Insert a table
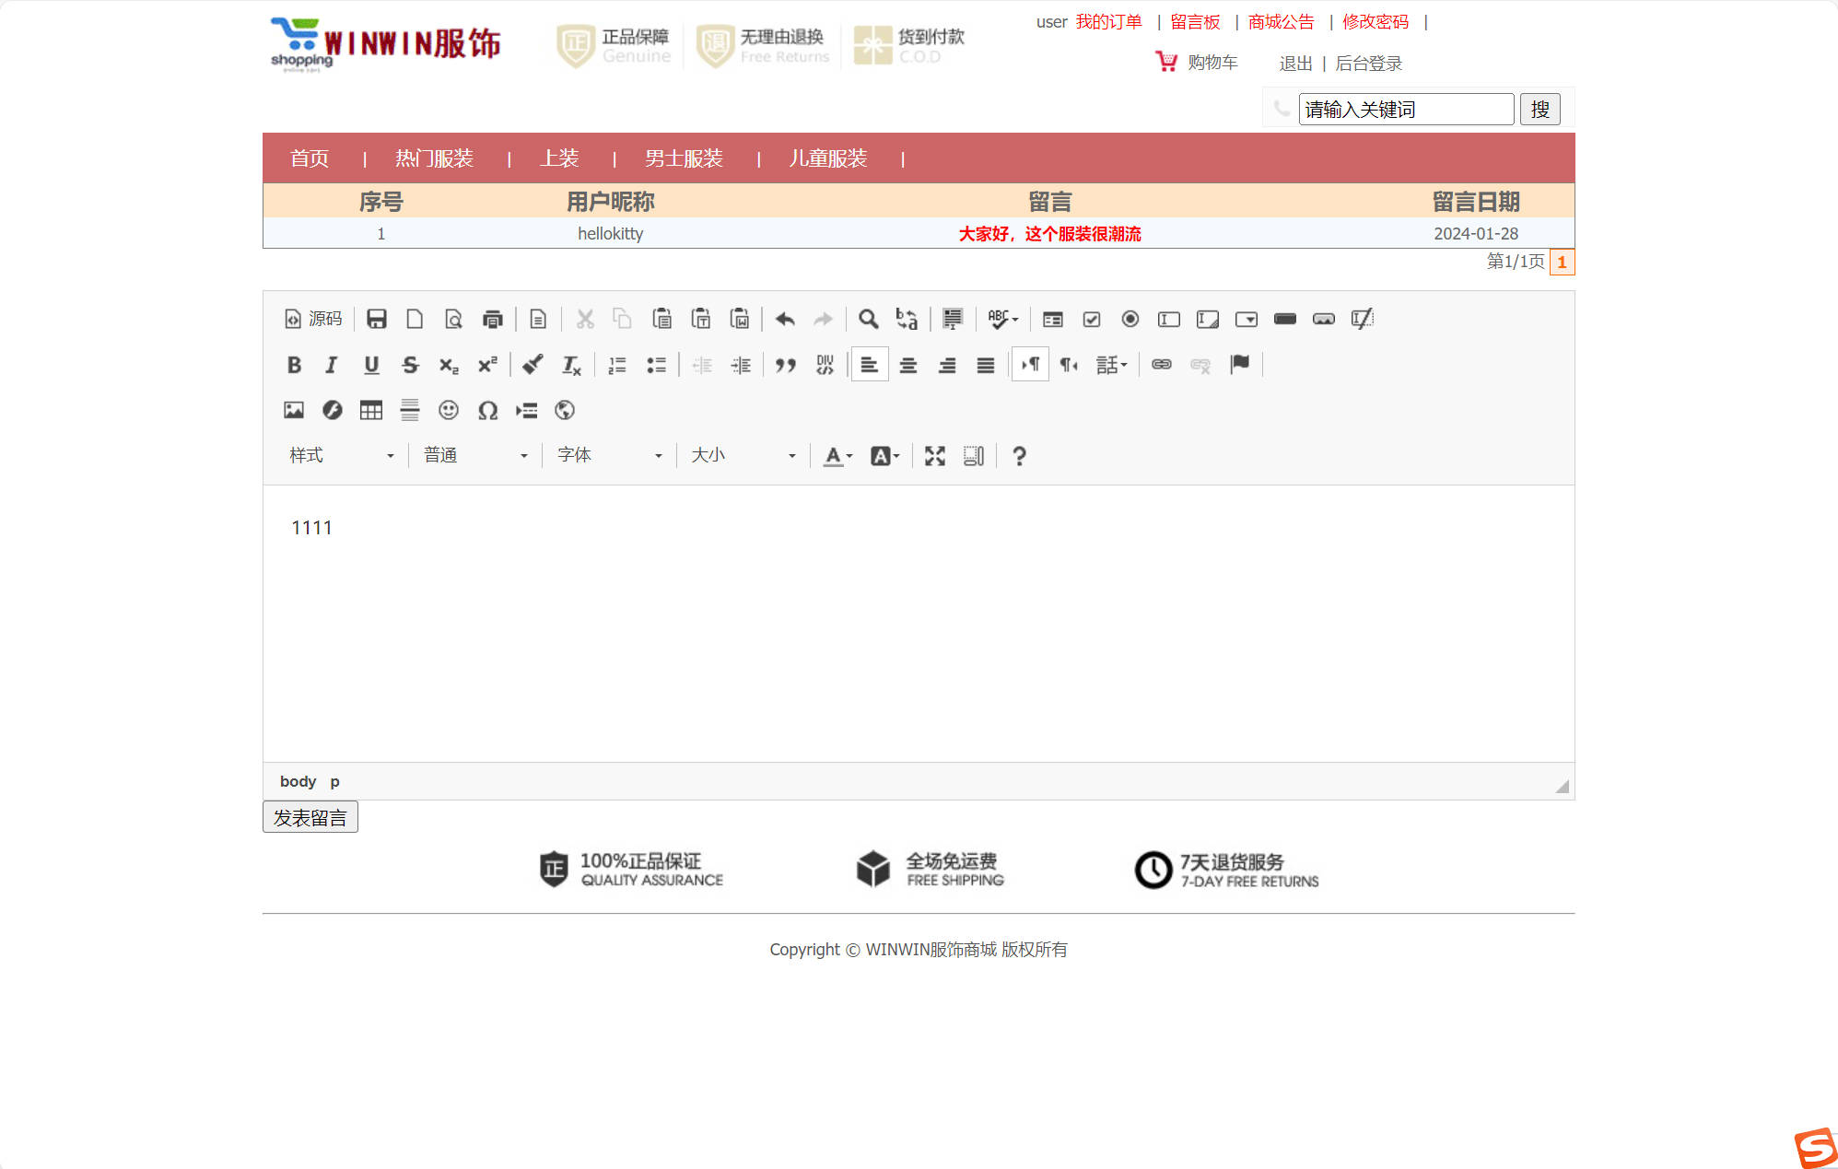Image resolution: width=1838 pixels, height=1169 pixels. 371,411
